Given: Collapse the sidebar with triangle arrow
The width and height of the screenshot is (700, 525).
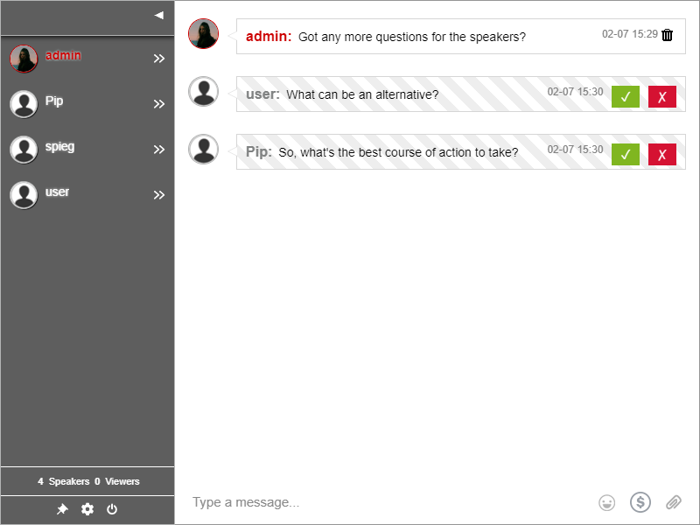Looking at the screenshot, I should click(x=158, y=15).
